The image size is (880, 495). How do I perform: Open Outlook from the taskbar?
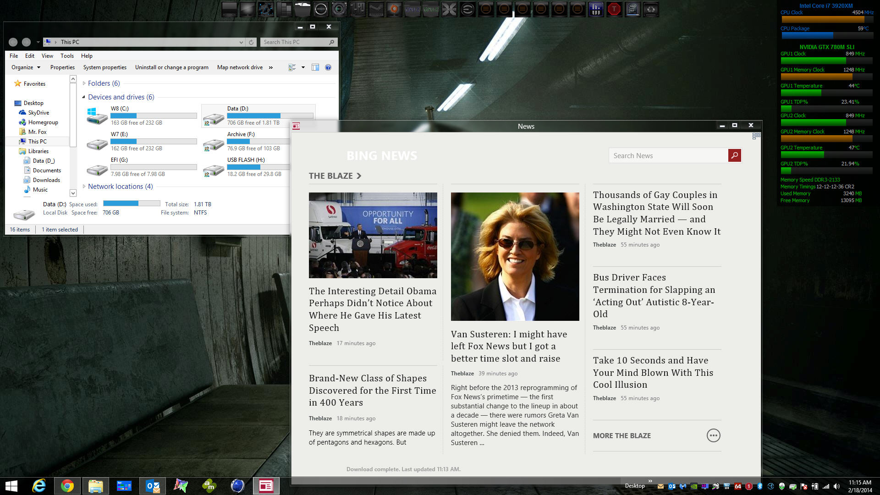153,486
